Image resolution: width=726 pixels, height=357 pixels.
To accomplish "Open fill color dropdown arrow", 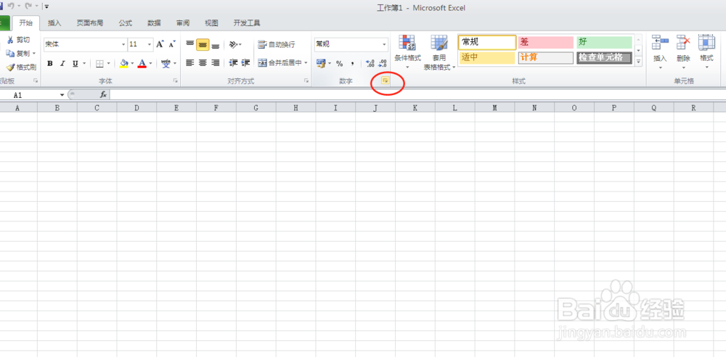I will pyautogui.click(x=132, y=63).
